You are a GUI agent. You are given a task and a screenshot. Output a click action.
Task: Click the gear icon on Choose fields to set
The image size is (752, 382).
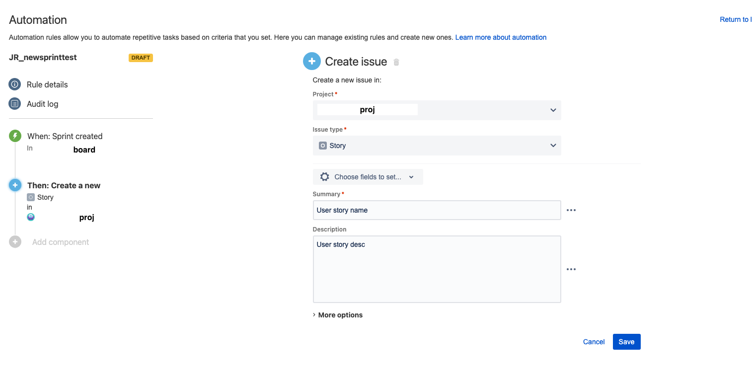tap(325, 176)
